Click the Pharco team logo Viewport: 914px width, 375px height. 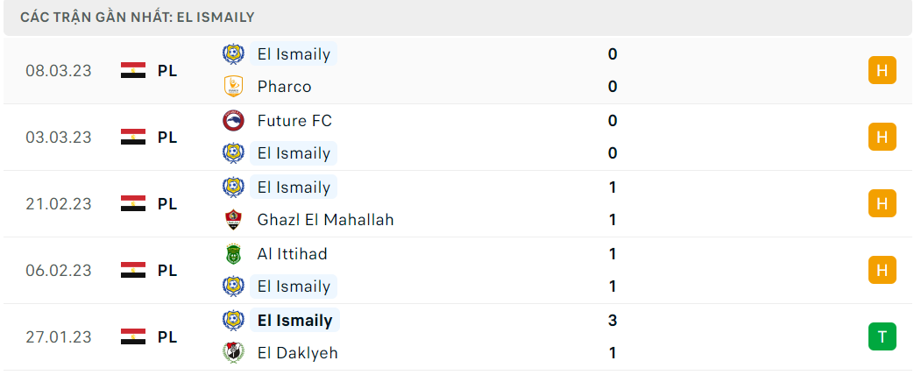[x=233, y=87]
